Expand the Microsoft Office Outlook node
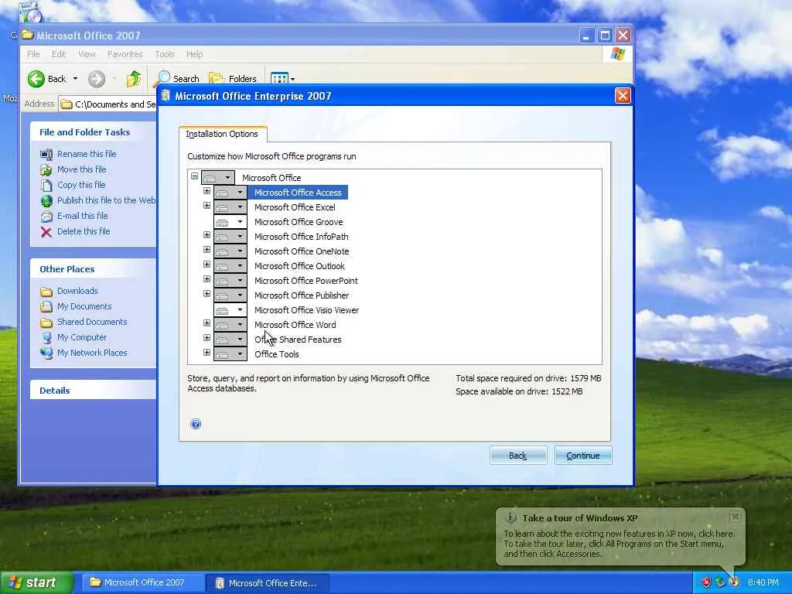This screenshot has height=594, width=792. [x=207, y=265]
